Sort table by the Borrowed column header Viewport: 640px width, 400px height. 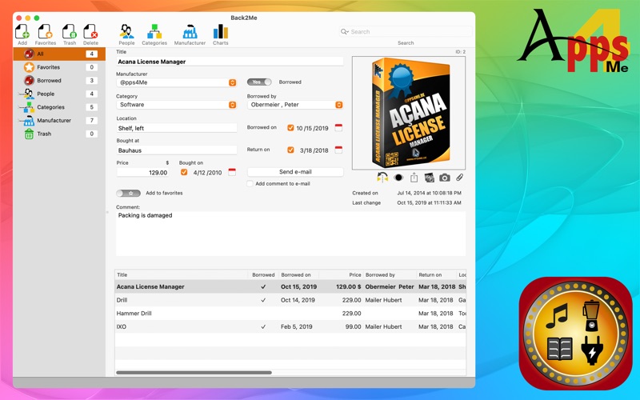263,274
